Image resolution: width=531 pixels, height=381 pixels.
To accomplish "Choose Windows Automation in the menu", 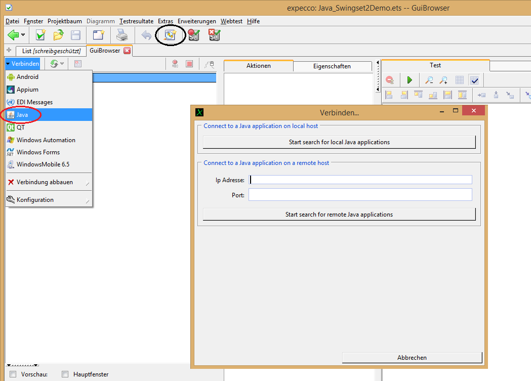I will coord(46,140).
